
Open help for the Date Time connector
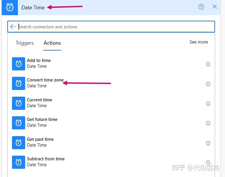201,7
